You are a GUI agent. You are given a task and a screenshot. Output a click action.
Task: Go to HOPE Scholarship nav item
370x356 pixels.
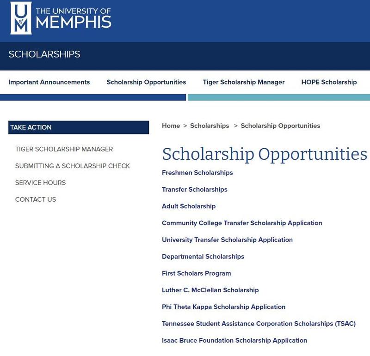(x=329, y=82)
